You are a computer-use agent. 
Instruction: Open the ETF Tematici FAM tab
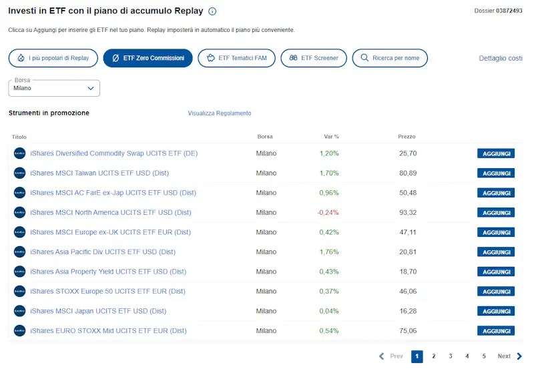236,58
